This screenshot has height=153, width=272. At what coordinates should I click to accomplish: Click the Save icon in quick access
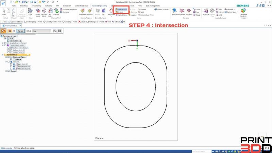pos(23,2)
